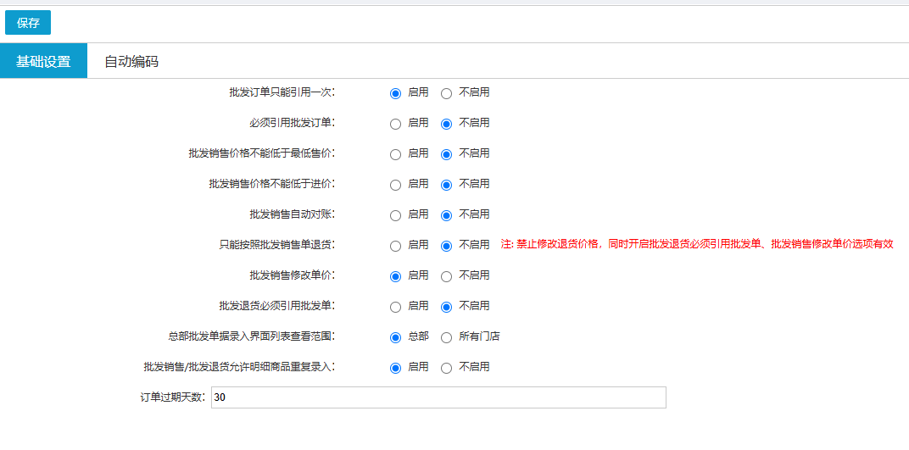Enable 必须引用批发订单 option
This screenshot has height=450, width=909.
tap(395, 124)
